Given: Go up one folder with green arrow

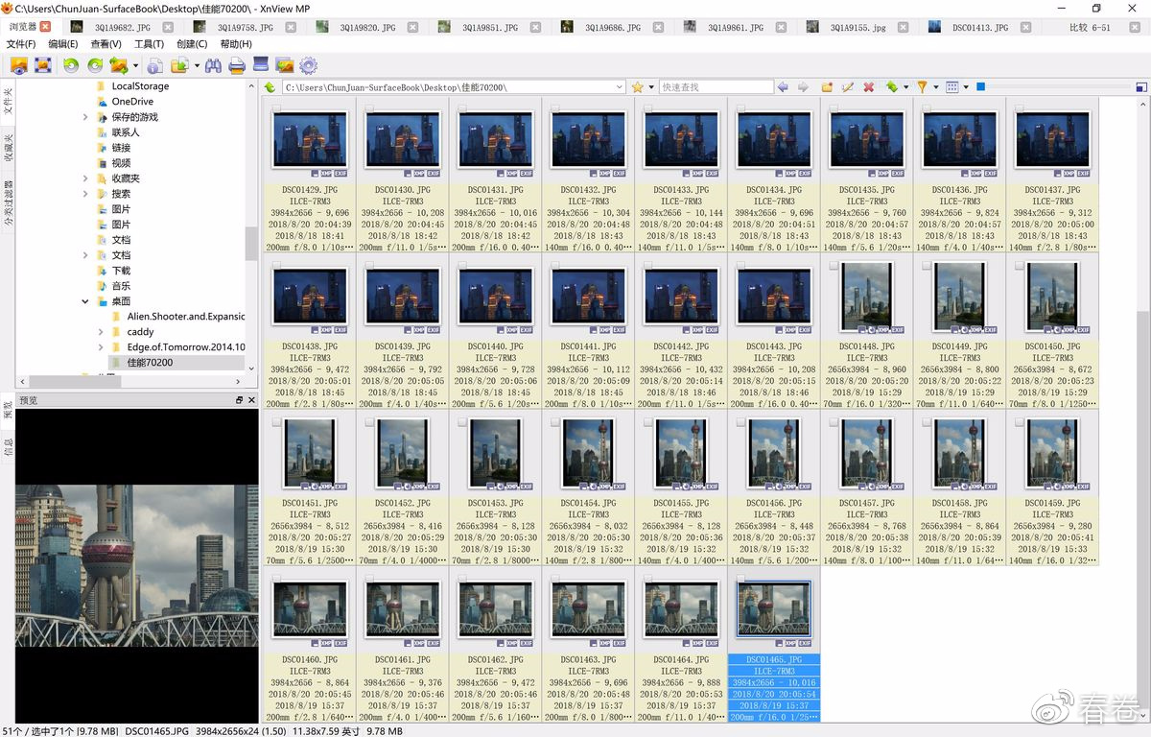Looking at the screenshot, I should click(270, 87).
